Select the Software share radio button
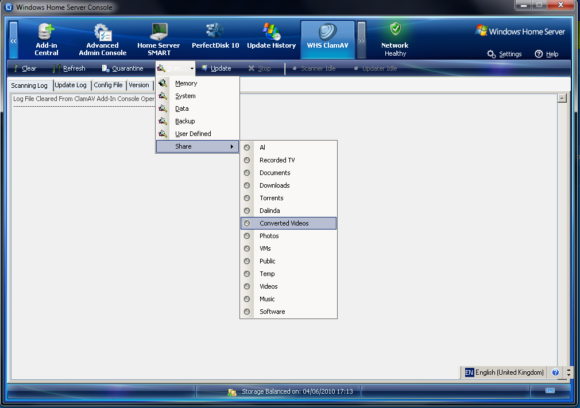 point(248,312)
